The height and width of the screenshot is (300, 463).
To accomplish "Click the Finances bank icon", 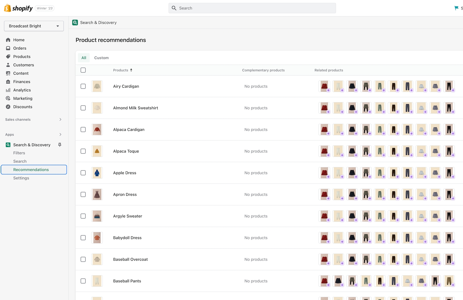I will tap(8, 82).
